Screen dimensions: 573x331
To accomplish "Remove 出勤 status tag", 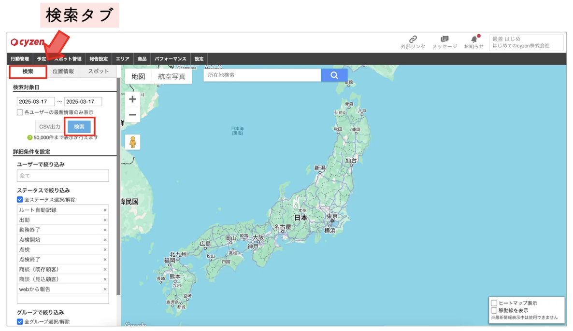I will click(x=105, y=220).
